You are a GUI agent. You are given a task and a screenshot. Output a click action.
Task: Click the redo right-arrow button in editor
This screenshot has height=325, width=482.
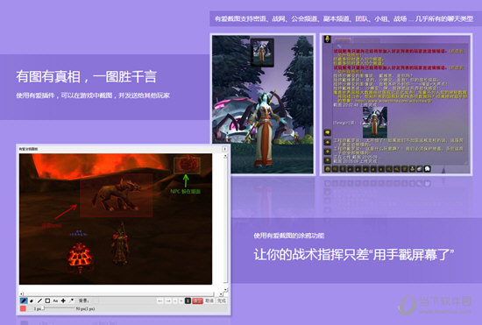point(168,300)
